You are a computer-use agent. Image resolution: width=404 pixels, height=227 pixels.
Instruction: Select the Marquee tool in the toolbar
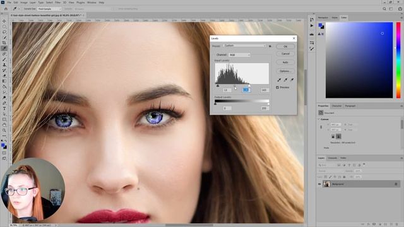click(4, 26)
